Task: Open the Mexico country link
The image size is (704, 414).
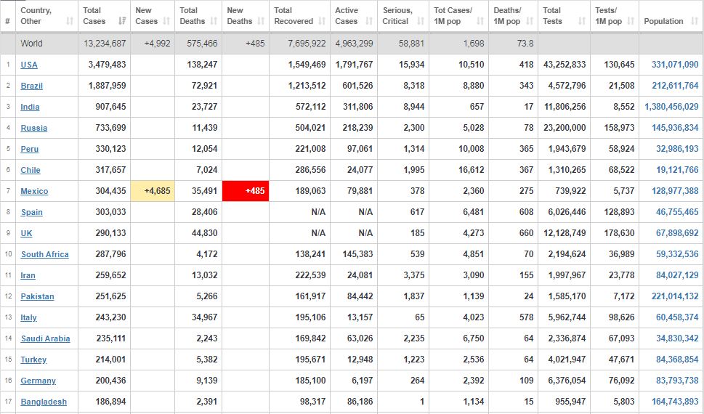Action: click(x=34, y=191)
